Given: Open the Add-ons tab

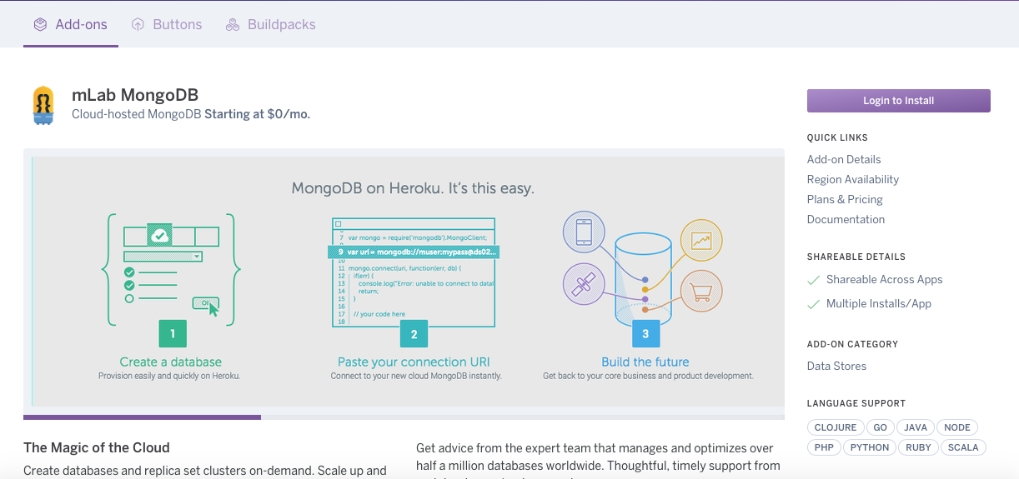Looking at the screenshot, I should point(71,25).
